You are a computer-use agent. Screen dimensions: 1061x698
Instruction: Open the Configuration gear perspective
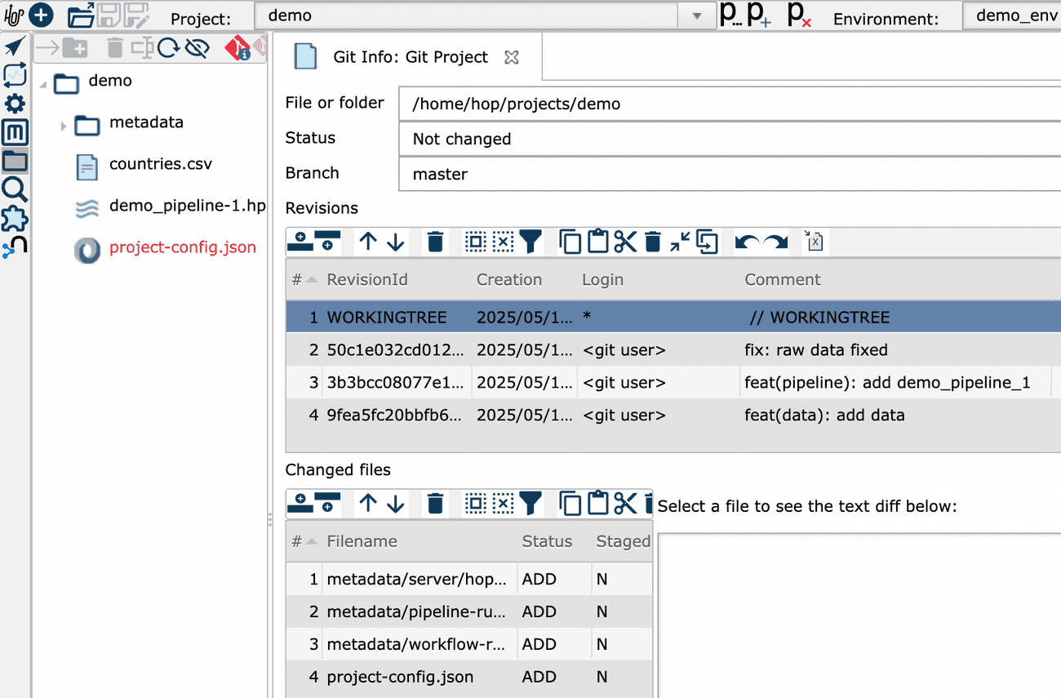(15, 104)
